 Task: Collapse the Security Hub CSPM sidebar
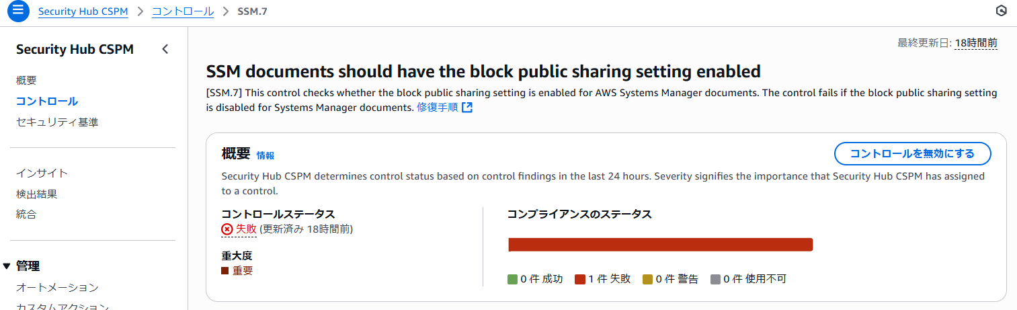165,49
